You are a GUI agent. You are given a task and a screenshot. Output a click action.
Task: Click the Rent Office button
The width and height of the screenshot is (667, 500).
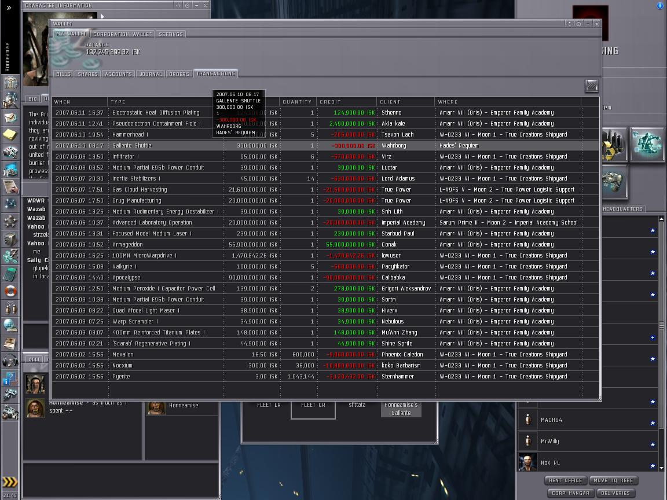click(x=565, y=480)
